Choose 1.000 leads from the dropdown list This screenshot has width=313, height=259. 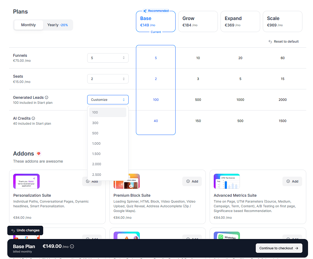(x=108, y=143)
